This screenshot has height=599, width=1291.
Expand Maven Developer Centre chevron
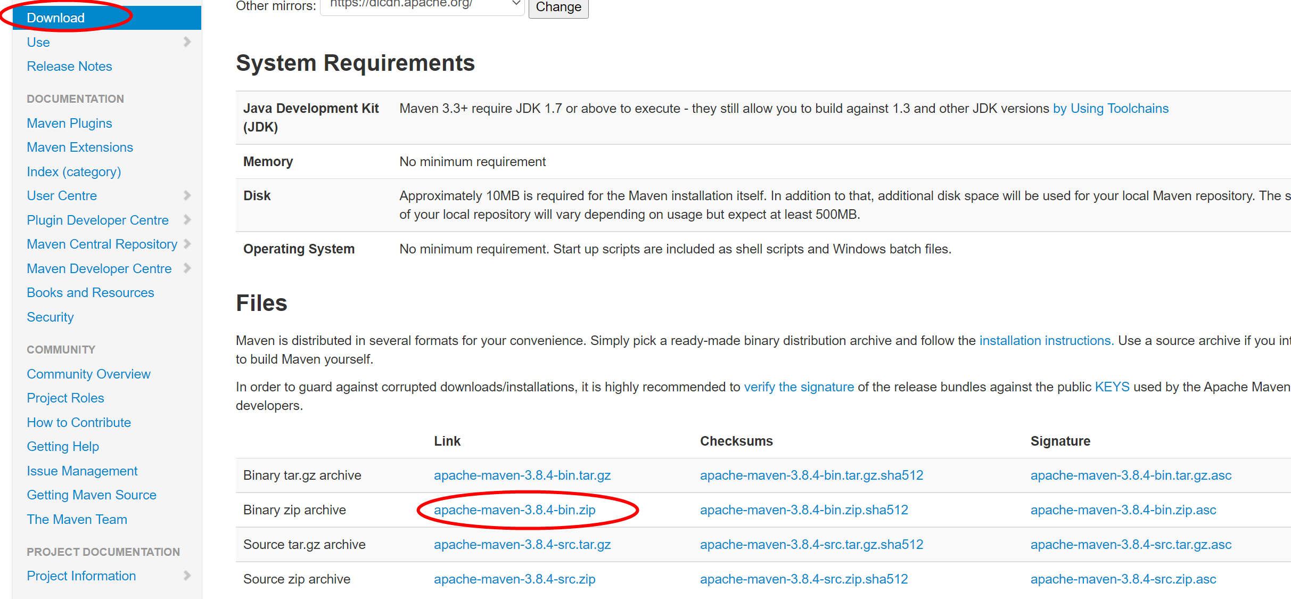[187, 268]
